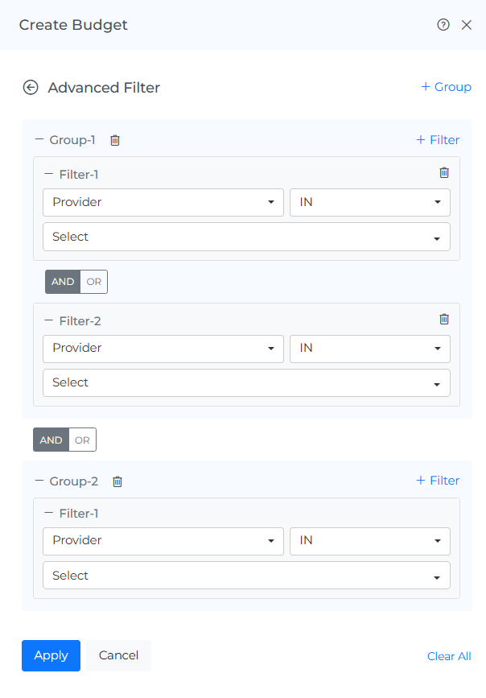Select AND between Filter-1 and Filter-2
The height and width of the screenshot is (698, 486).
(63, 282)
